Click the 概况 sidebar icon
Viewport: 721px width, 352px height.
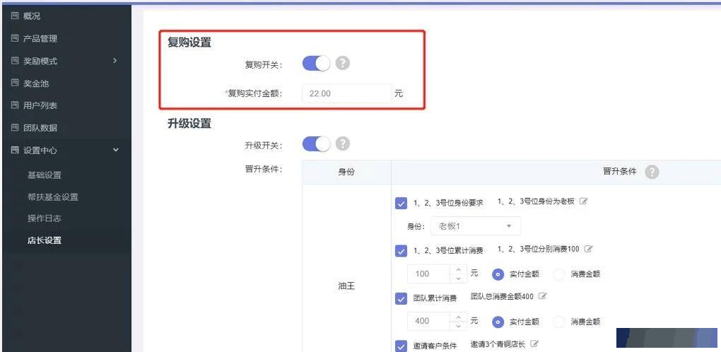click(15, 16)
